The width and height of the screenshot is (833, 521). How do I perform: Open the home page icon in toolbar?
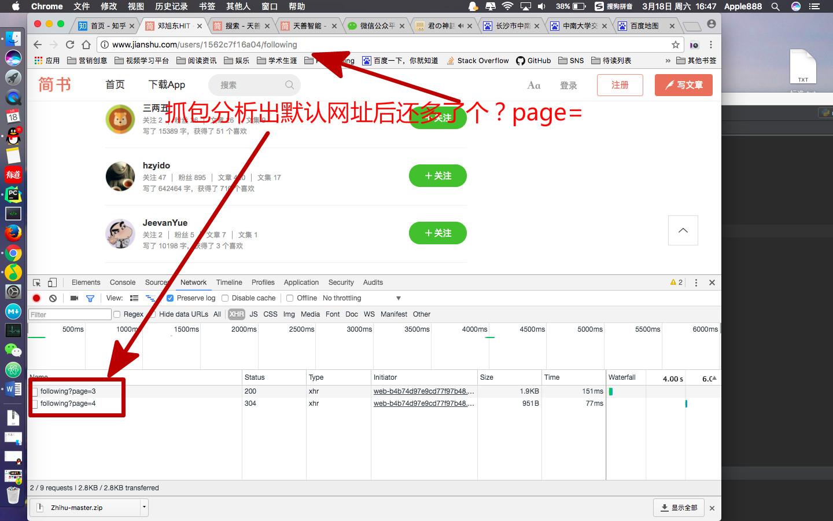point(86,45)
